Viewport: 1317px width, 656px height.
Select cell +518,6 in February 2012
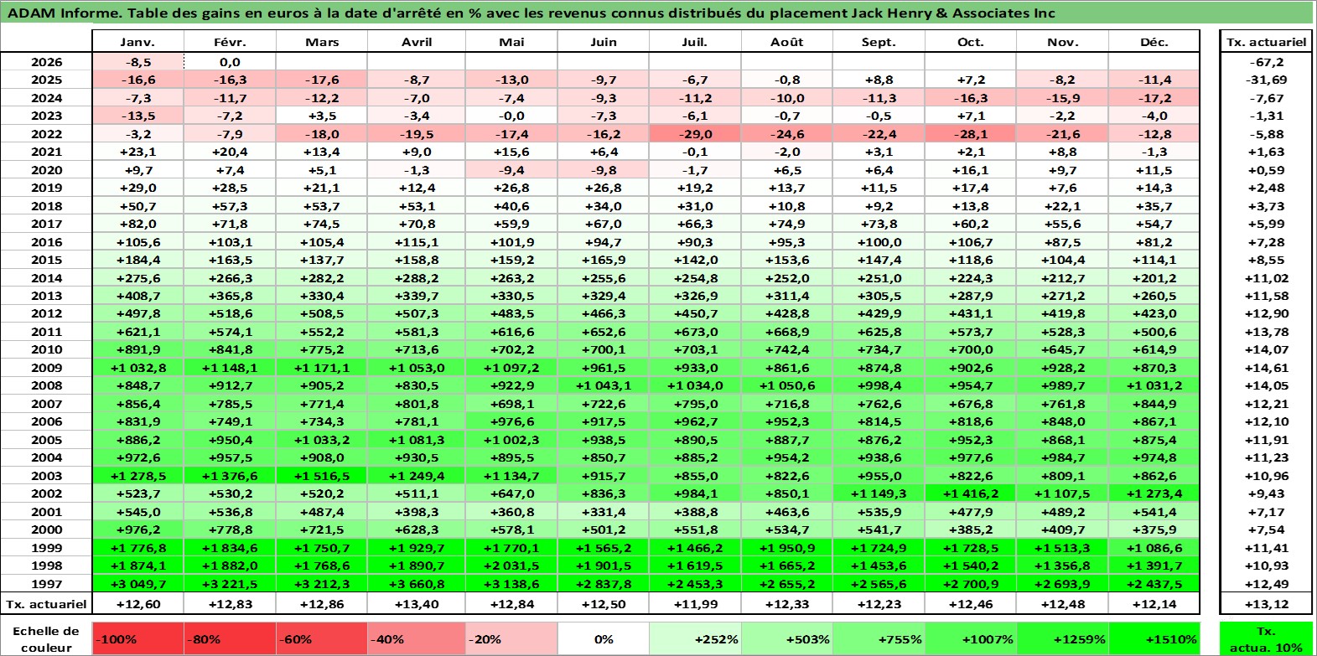pos(230,313)
